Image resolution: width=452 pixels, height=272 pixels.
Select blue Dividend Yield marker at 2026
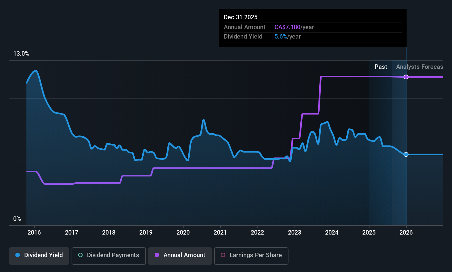(406, 154)
